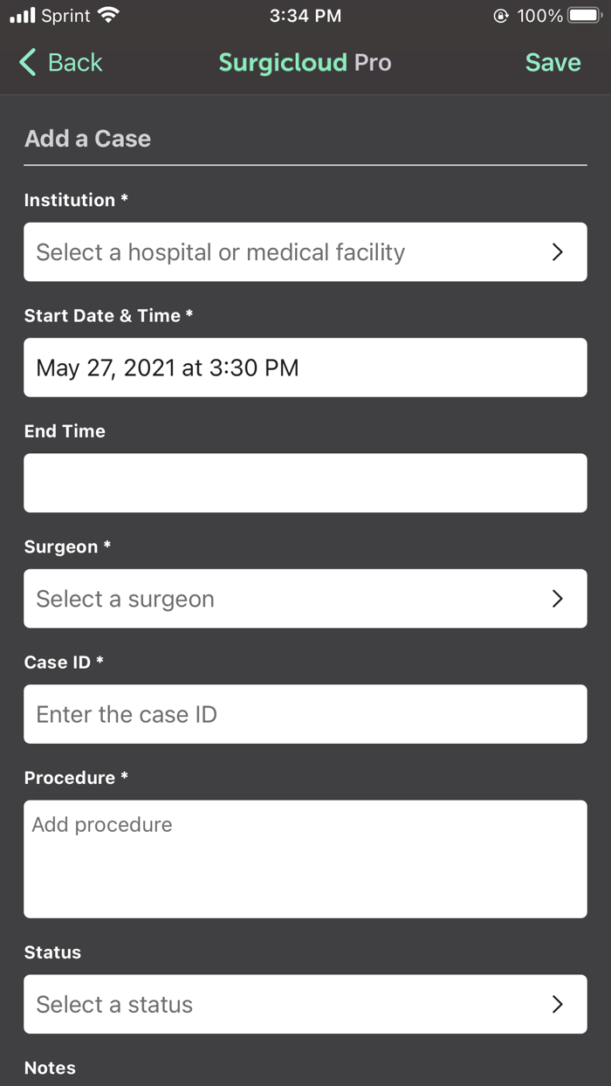The image size is (611, 1086).
Task: Edit the Start Date and Time field
Action: (305, 367)
